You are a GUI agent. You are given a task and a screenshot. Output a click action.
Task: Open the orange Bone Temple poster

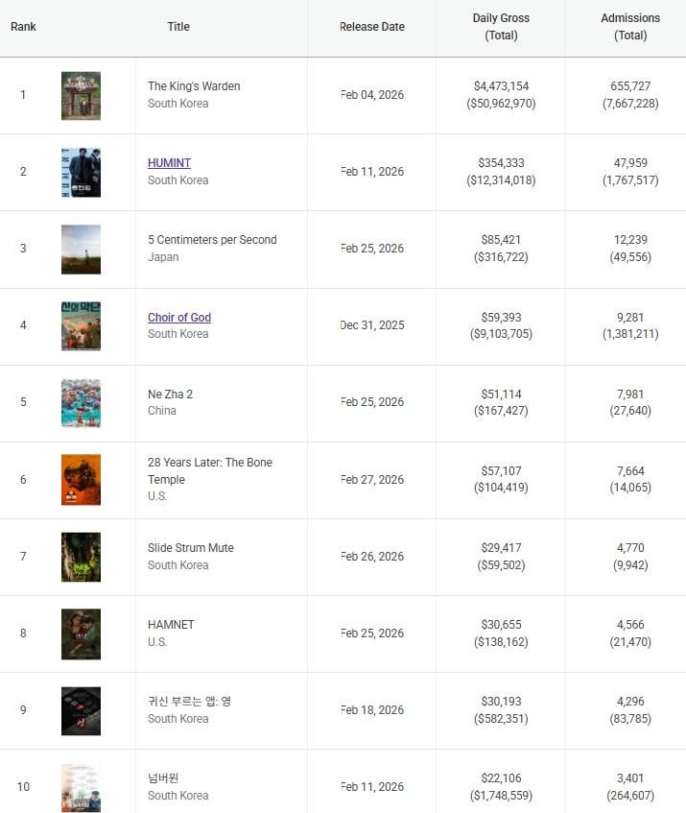point(81,479)
